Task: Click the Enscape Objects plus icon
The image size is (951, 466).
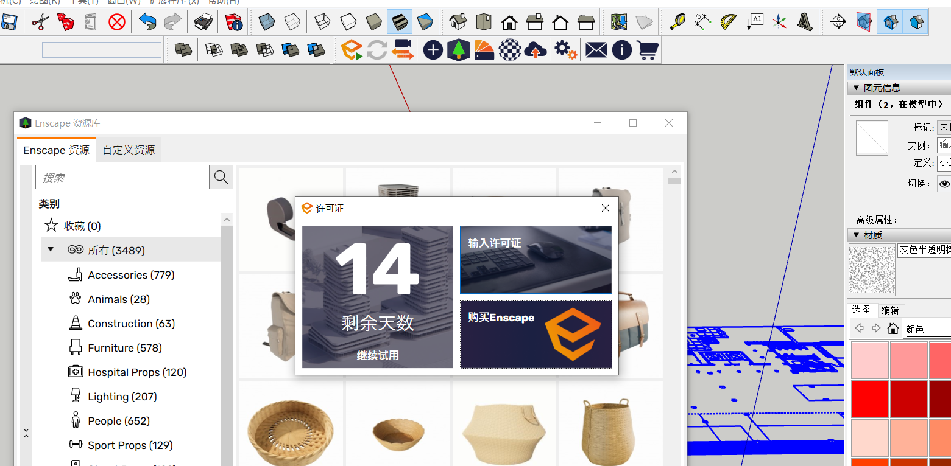Action: coord(433,50)
